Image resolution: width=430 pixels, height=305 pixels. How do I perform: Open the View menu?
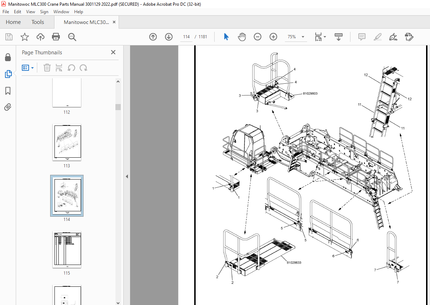point(30,12)
